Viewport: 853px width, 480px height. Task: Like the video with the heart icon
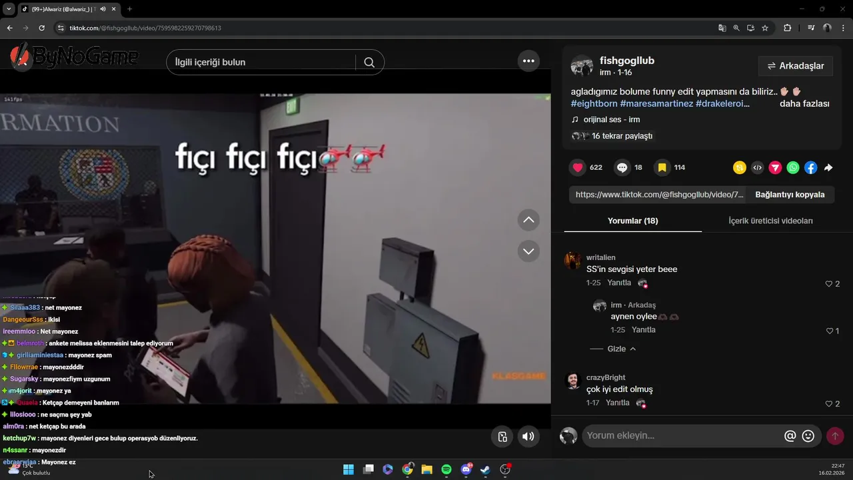coord(578,167)
